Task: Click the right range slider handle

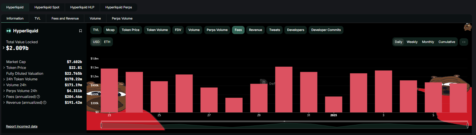Action: [x=468, y=126]
